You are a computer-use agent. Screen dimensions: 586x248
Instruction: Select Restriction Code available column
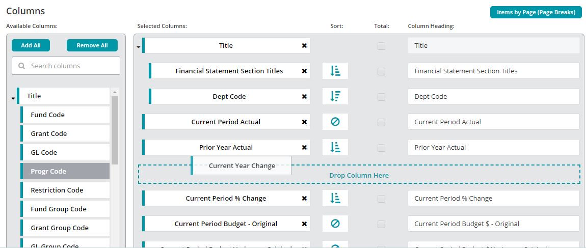65,190
